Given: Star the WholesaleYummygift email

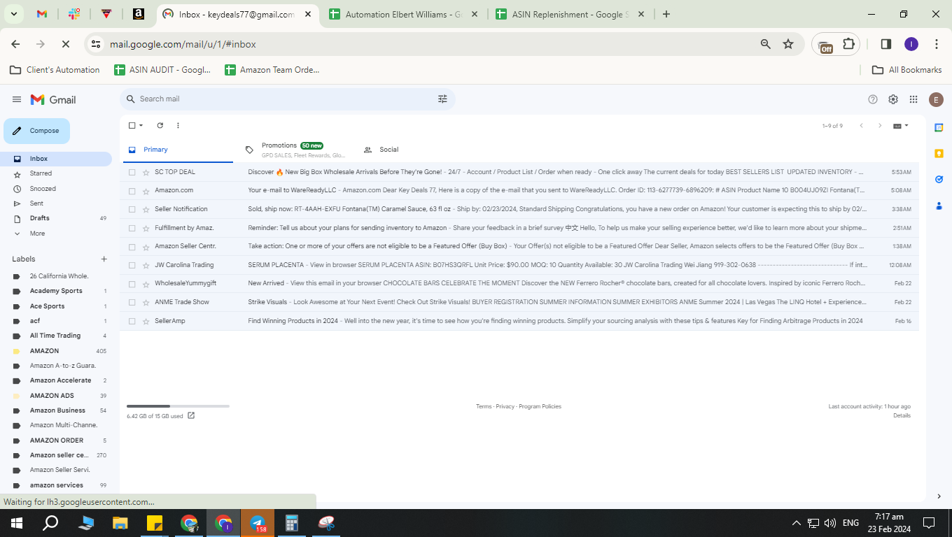Looking at the screenshot, I should (146, 284).
